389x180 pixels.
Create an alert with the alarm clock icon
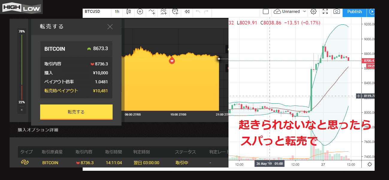pyautogui.click(x=175, y=12)
